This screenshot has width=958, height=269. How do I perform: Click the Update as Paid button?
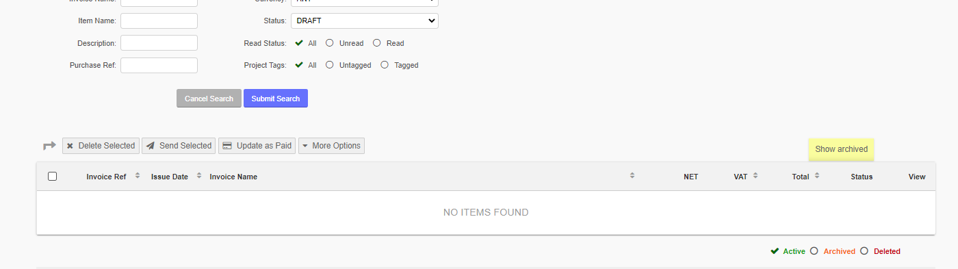257,146
